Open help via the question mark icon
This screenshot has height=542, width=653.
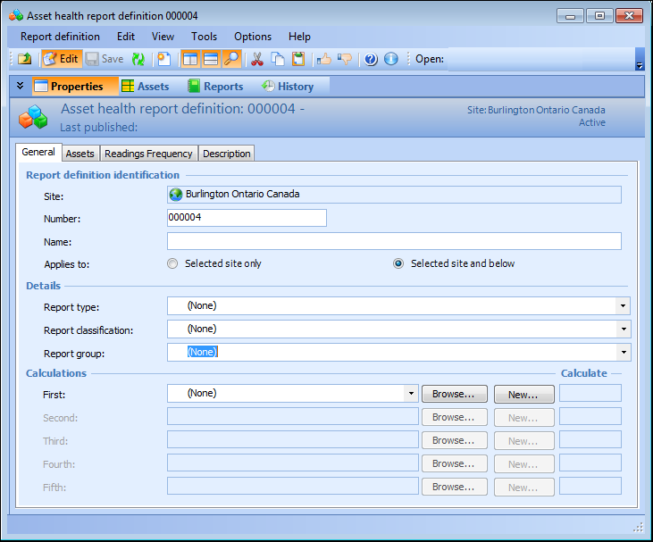(372, 59)
